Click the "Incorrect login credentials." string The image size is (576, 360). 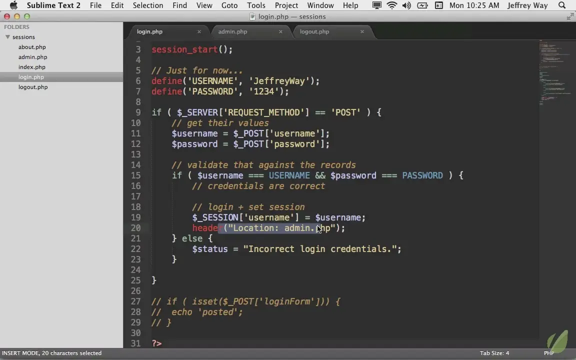click(x=319, y=249)
